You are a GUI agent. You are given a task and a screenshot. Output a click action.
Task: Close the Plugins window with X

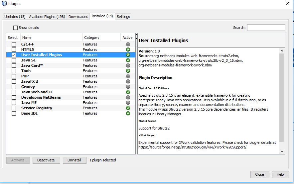tap(288, 3)
